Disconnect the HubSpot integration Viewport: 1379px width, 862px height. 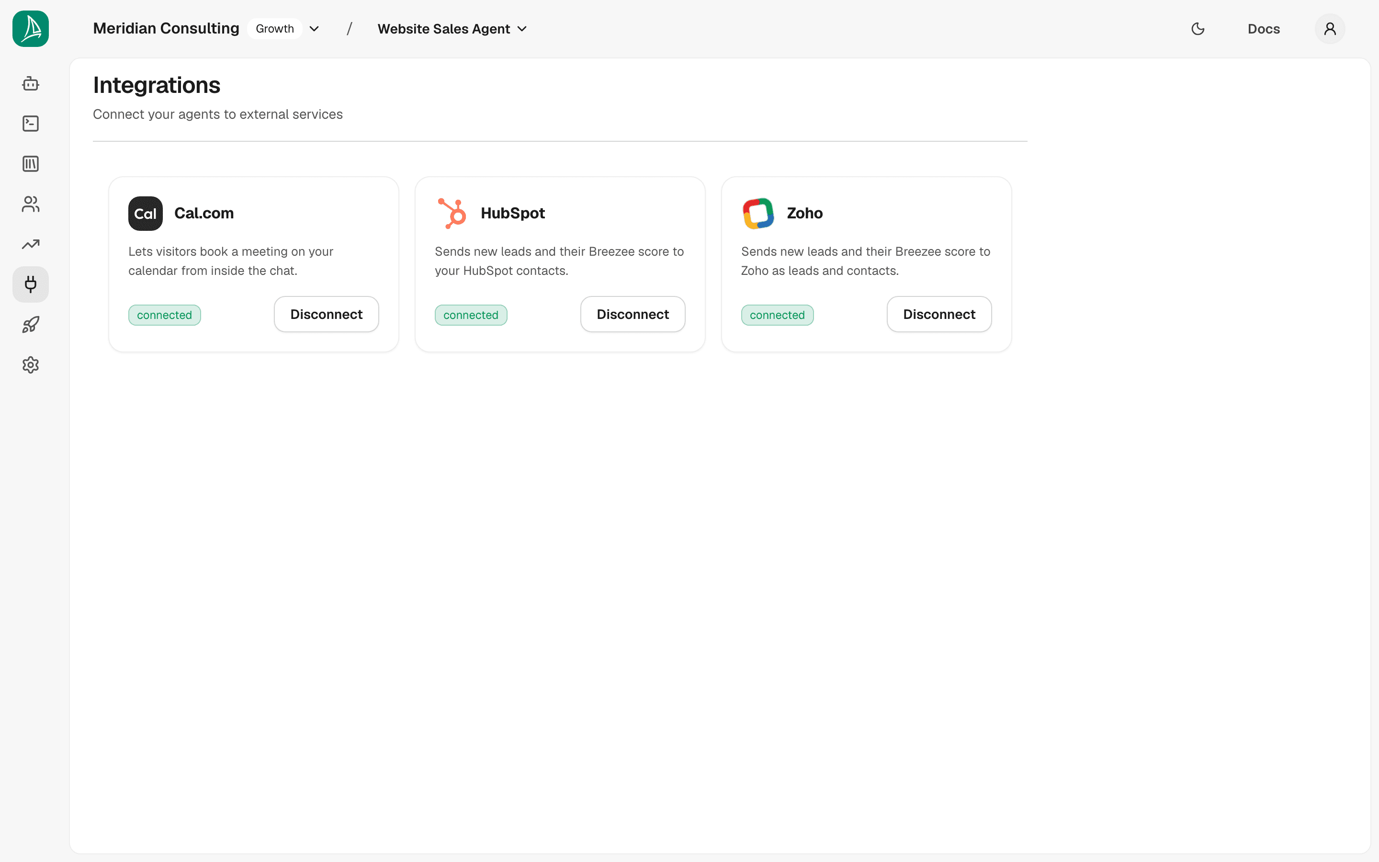click(633, 314)
